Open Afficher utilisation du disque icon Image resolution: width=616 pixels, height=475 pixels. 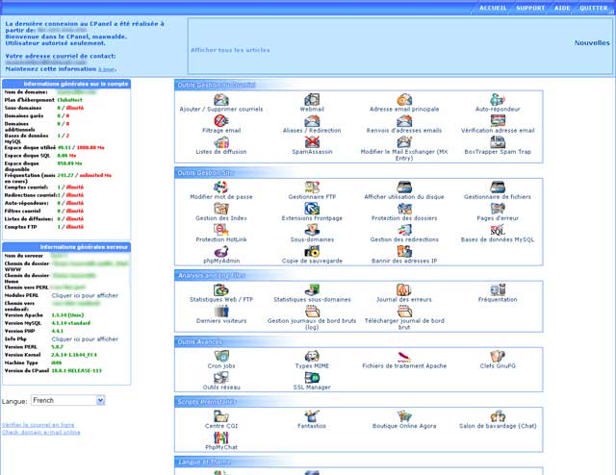coord(404,187)
